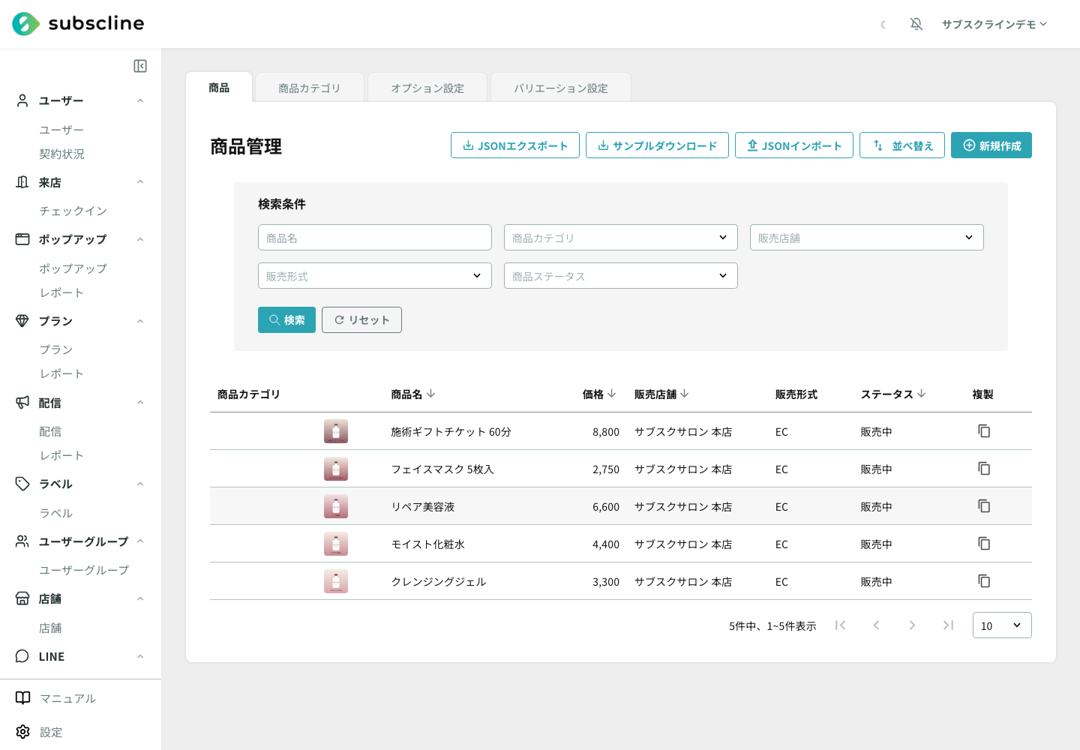Viewport: 1080px width, 750px height.
Task: Select the モイスト化粧水 product name
Action: click(427, 544)
